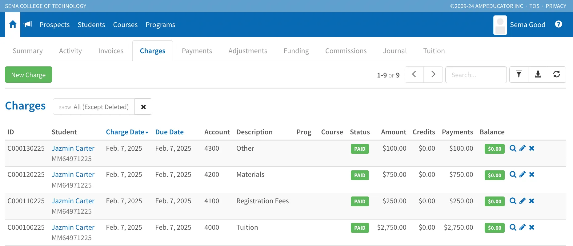The image size is (573, 246).
Task: View the Registration Fees charge details
Action: pyautogui.click(x=513, y=201)
